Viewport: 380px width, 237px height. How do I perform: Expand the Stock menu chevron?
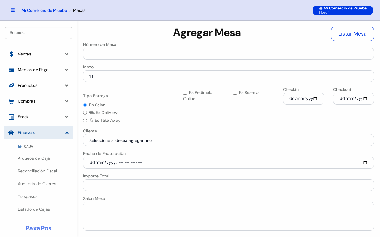[67, 117]
